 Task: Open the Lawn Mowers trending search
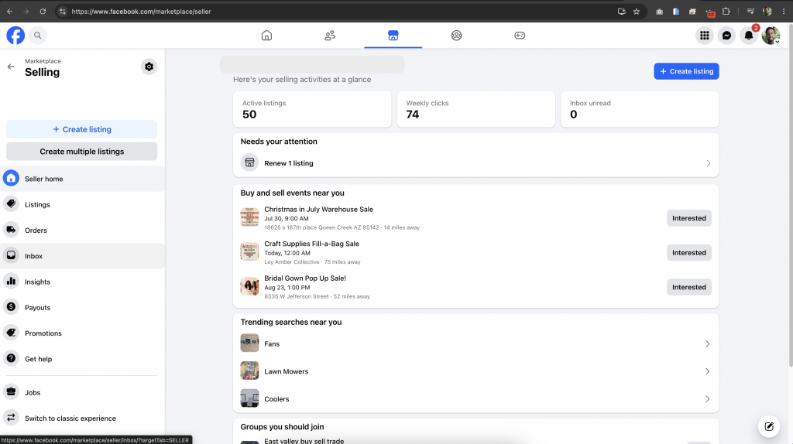tap(476, 371)
